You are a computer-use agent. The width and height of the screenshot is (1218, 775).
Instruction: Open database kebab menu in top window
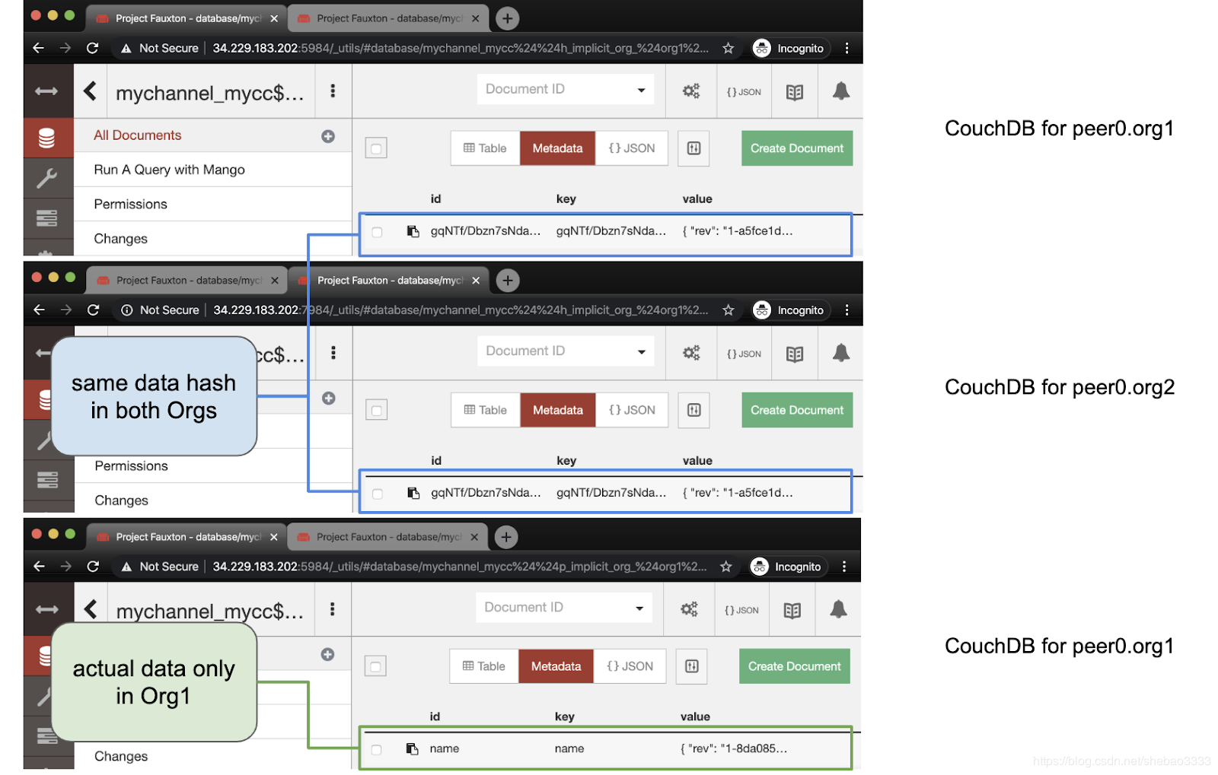(x=333, y=91)
